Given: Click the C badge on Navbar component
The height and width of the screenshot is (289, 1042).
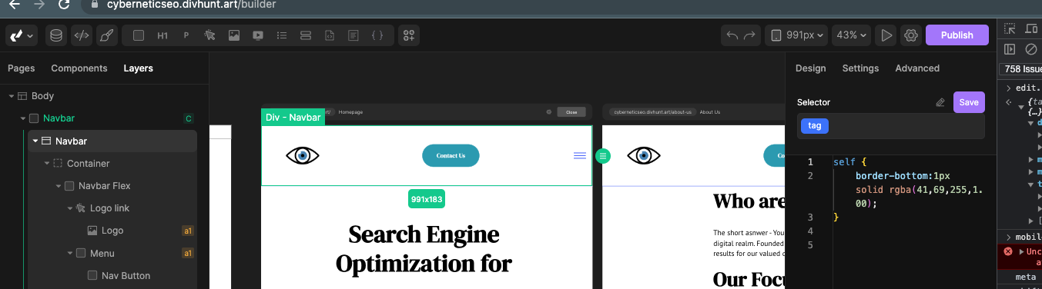Looking at the screenshot, I should click(x=188, y=118).
